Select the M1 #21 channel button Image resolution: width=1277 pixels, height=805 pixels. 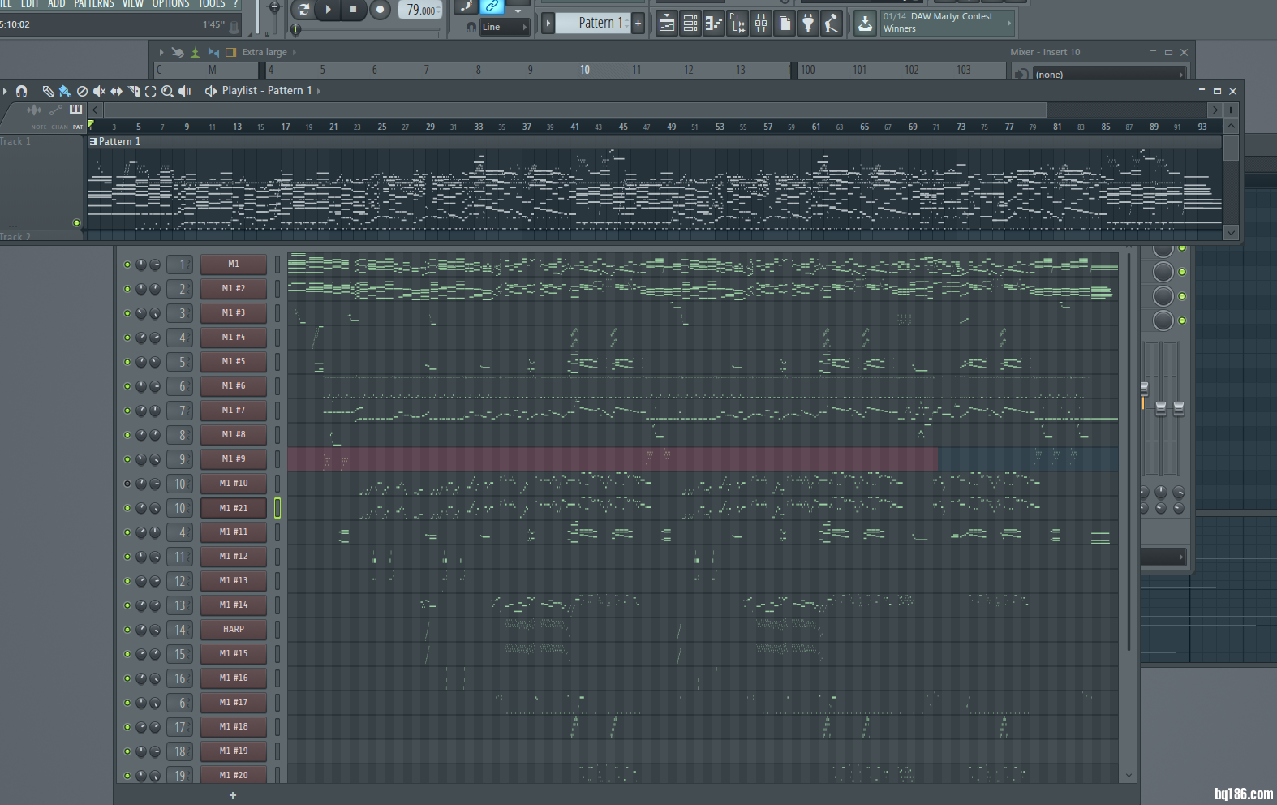pos(234,508)
